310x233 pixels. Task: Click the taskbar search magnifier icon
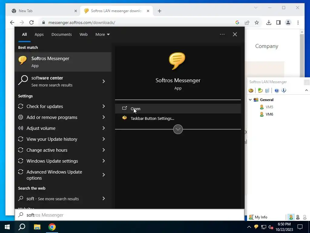[x=22, y=227]
